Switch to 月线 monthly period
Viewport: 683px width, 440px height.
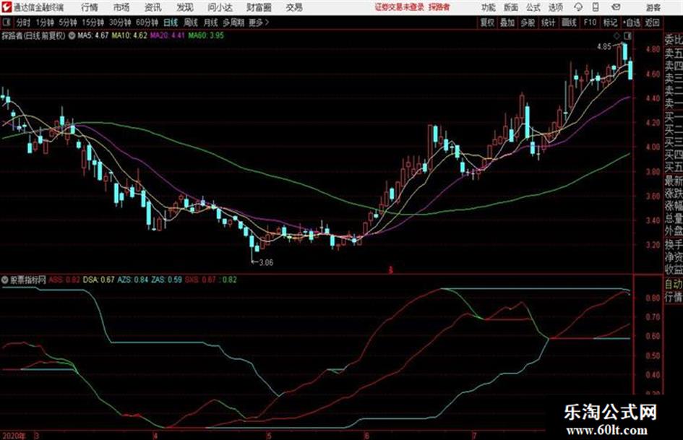pos(211,22)
